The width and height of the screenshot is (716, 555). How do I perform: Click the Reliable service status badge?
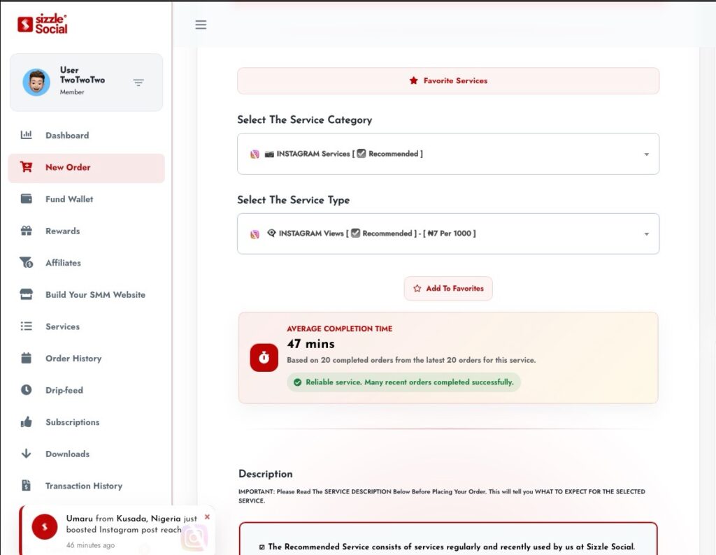pos(403,382)
